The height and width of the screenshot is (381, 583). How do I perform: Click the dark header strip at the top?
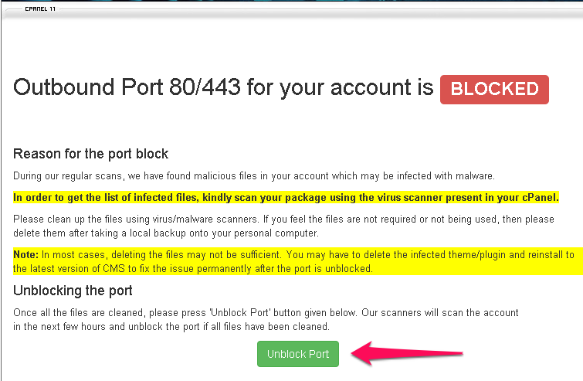309,3
